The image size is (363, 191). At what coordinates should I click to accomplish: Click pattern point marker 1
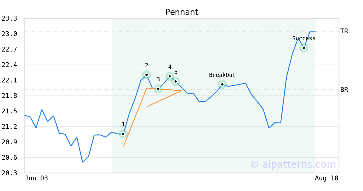tap(123, 134)
